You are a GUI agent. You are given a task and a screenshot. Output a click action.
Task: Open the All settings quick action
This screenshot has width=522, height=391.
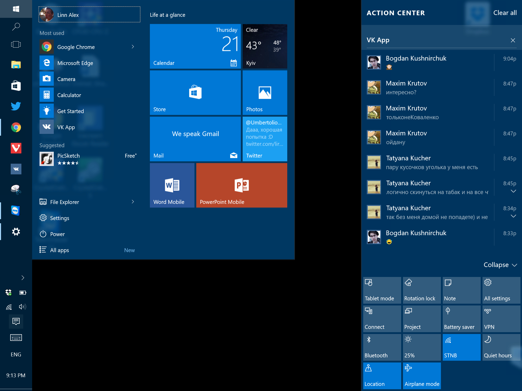coord(501,290)
